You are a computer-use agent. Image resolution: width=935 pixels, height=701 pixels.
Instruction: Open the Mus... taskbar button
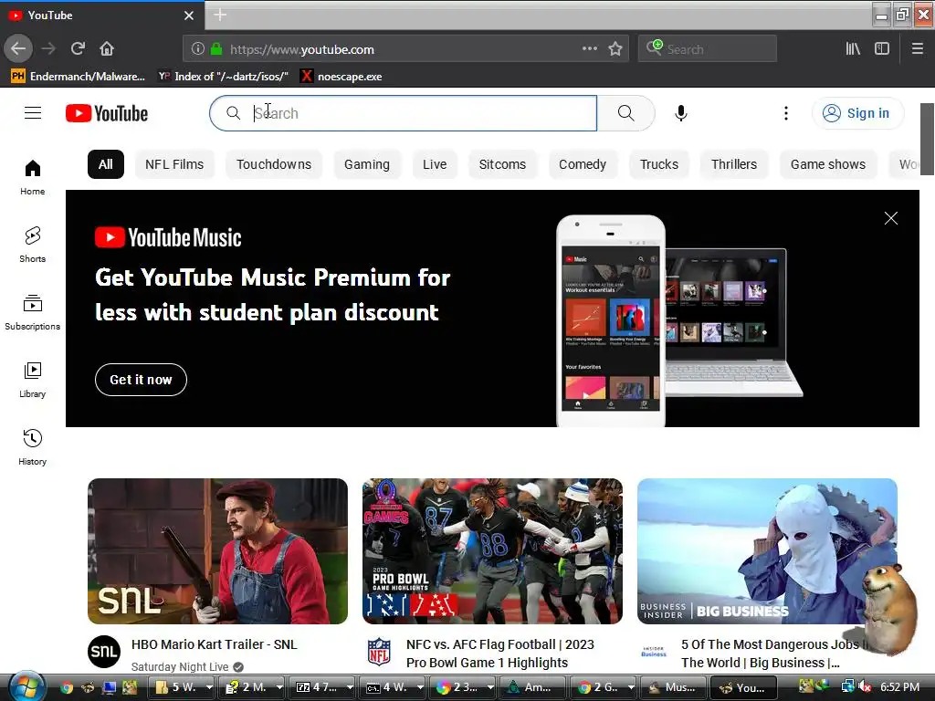673,687
